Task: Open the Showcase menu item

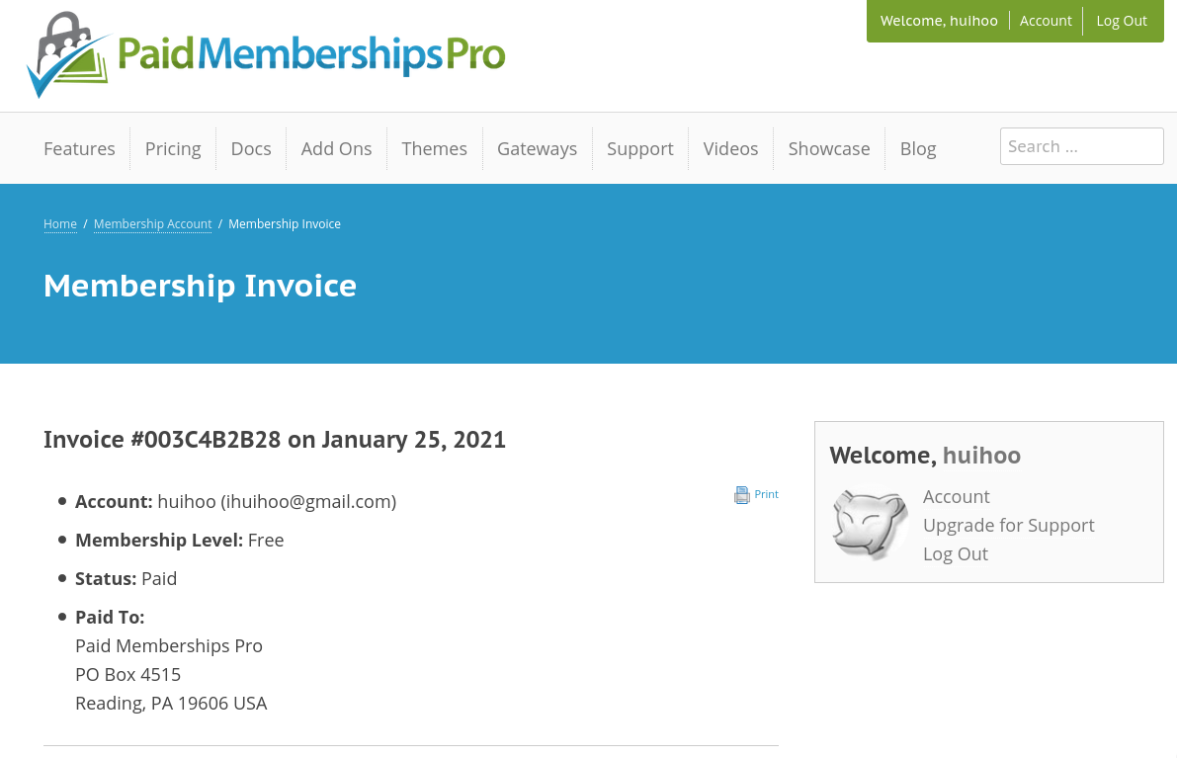Action: click(x=828, y=148)
